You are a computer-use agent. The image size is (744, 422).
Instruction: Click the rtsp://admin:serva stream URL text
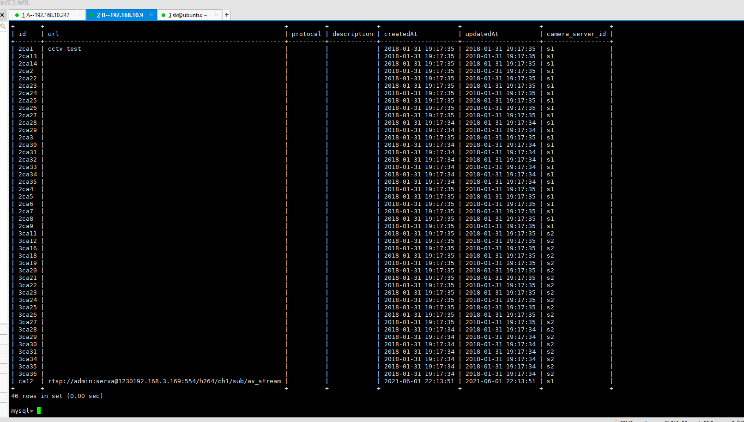(x=164, y=381)
